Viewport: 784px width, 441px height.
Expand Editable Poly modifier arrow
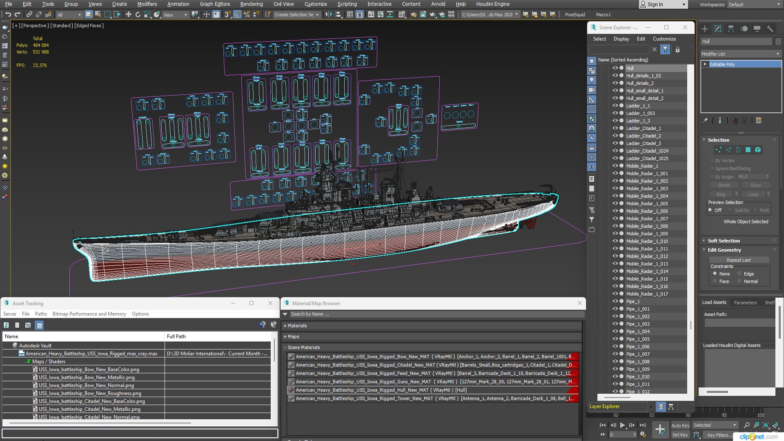pyautogui.click(x=705, y=64)
